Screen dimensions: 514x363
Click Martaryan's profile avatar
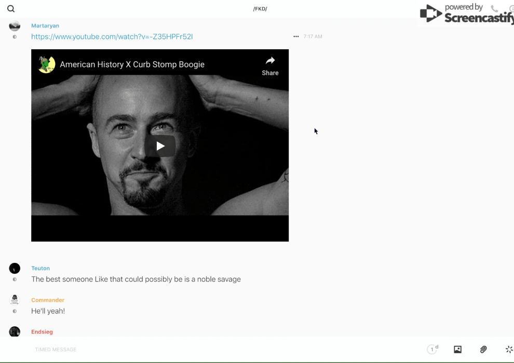[15, 26]
